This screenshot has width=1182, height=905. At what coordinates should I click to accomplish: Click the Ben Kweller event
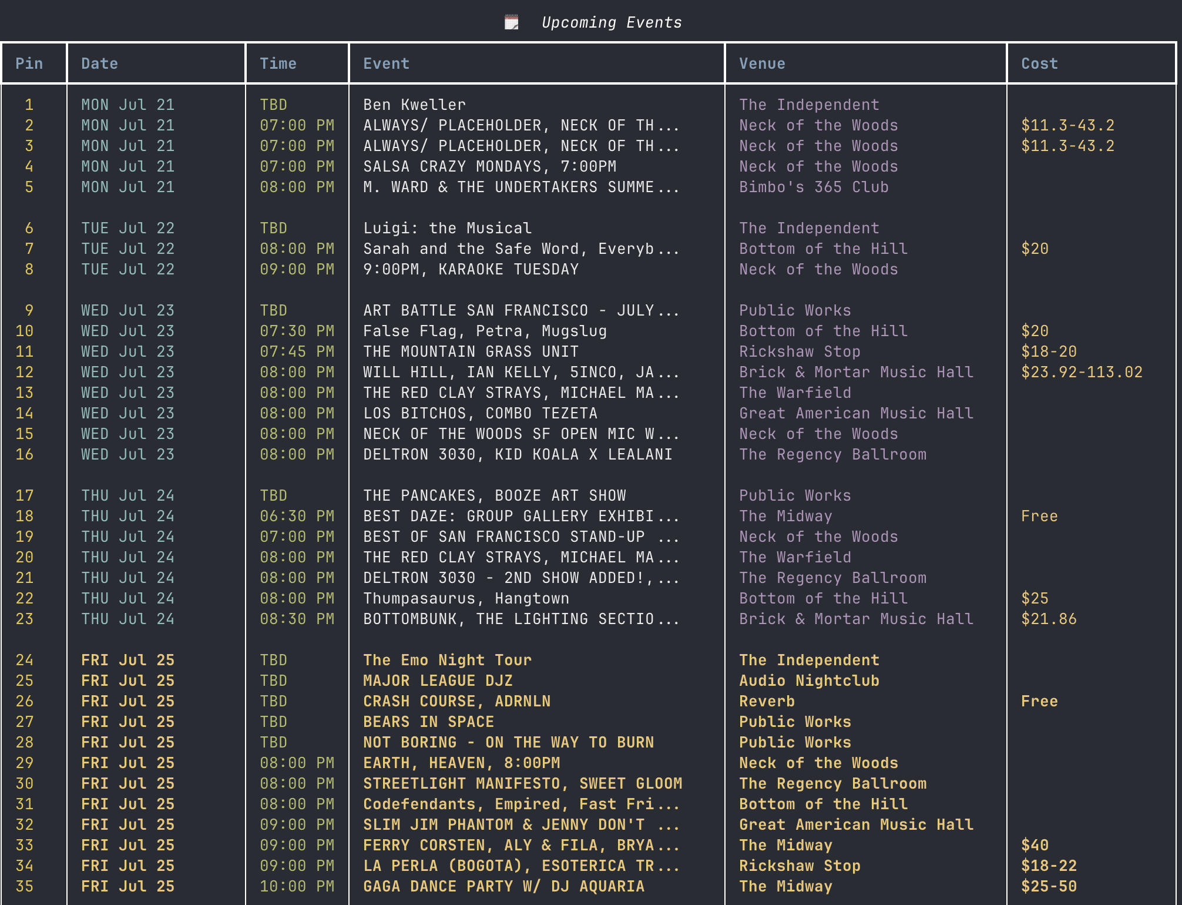click(414, 105)
